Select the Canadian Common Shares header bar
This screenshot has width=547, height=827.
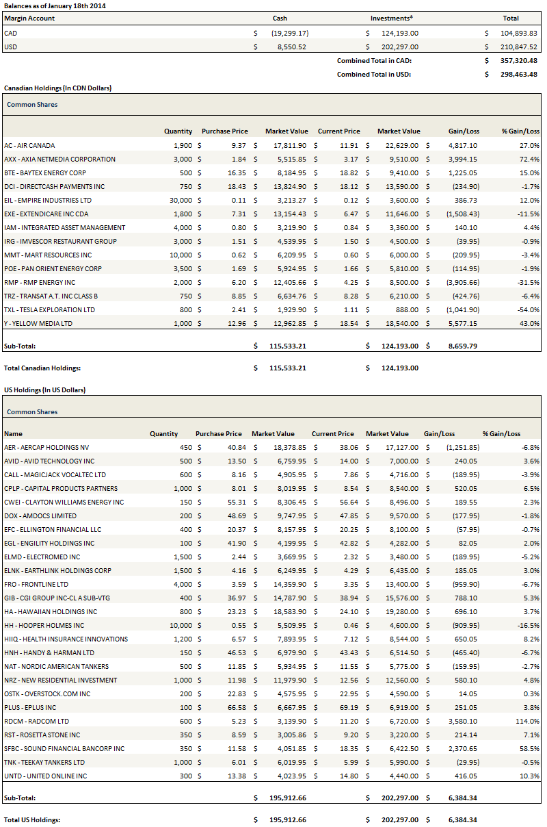click(x=272, y=105)
